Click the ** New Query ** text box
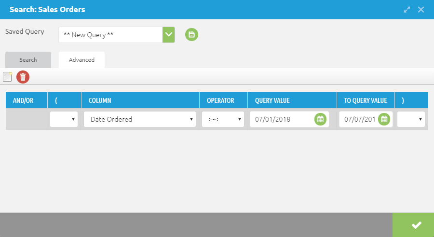Viewport: 434px width, 237px height. pyautogui.click(x=110, y=35)
